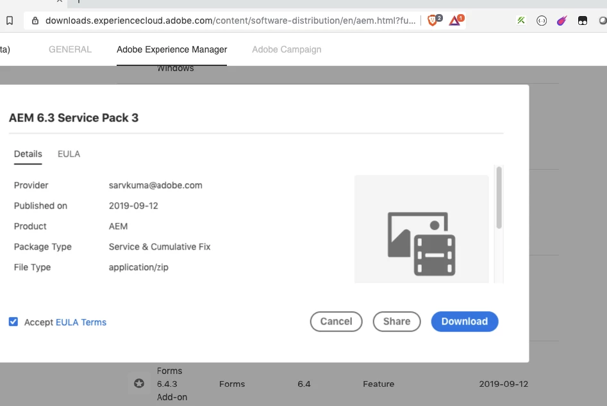
Task: Click the 2019-09-12 date in Forms row
Action: coord(504,384)
